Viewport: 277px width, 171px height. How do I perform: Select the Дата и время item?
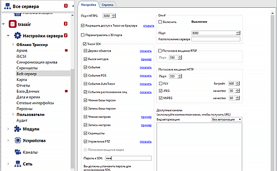click(x=28, y=97)
